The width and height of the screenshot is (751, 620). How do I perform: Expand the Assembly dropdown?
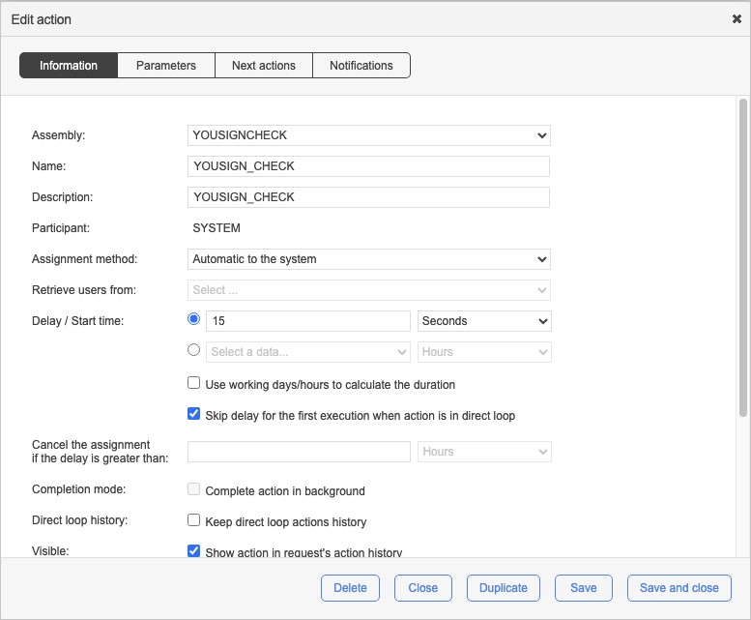pyautogui.click(x=368, y=135)
